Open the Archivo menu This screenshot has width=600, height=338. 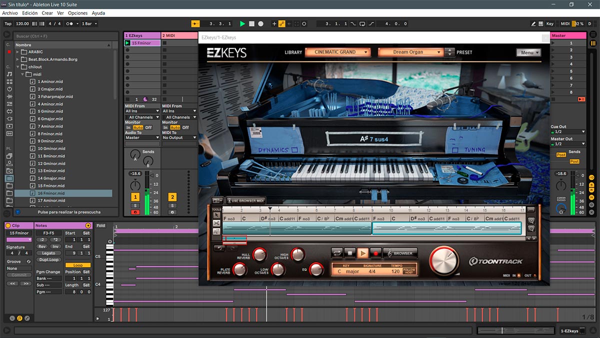10,13
